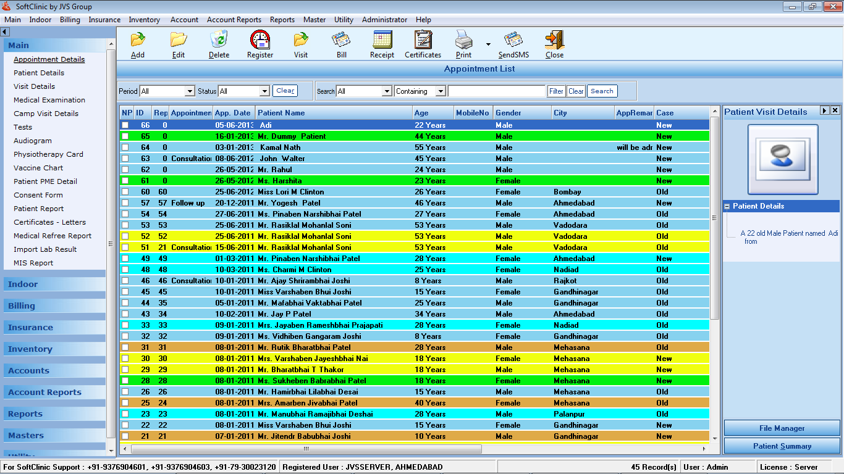Open the Register patient icon

tap(260, 41)
